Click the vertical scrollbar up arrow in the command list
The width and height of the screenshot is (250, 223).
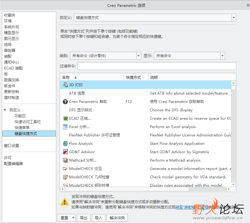coord(234,83)
